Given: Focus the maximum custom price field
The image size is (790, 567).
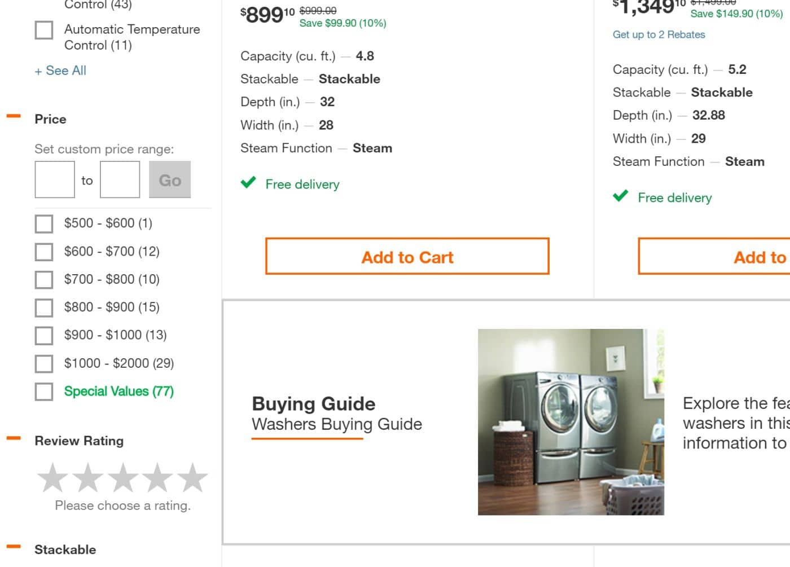Looking at the screenshot, I should click(120, 180).
